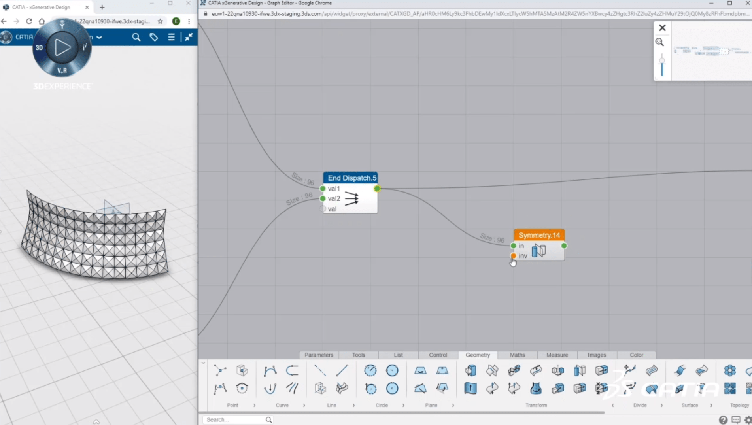Expand the Plane group arrow
This screenshot has width=752, height=425.
pyautogui.click(x=453, y=405)
